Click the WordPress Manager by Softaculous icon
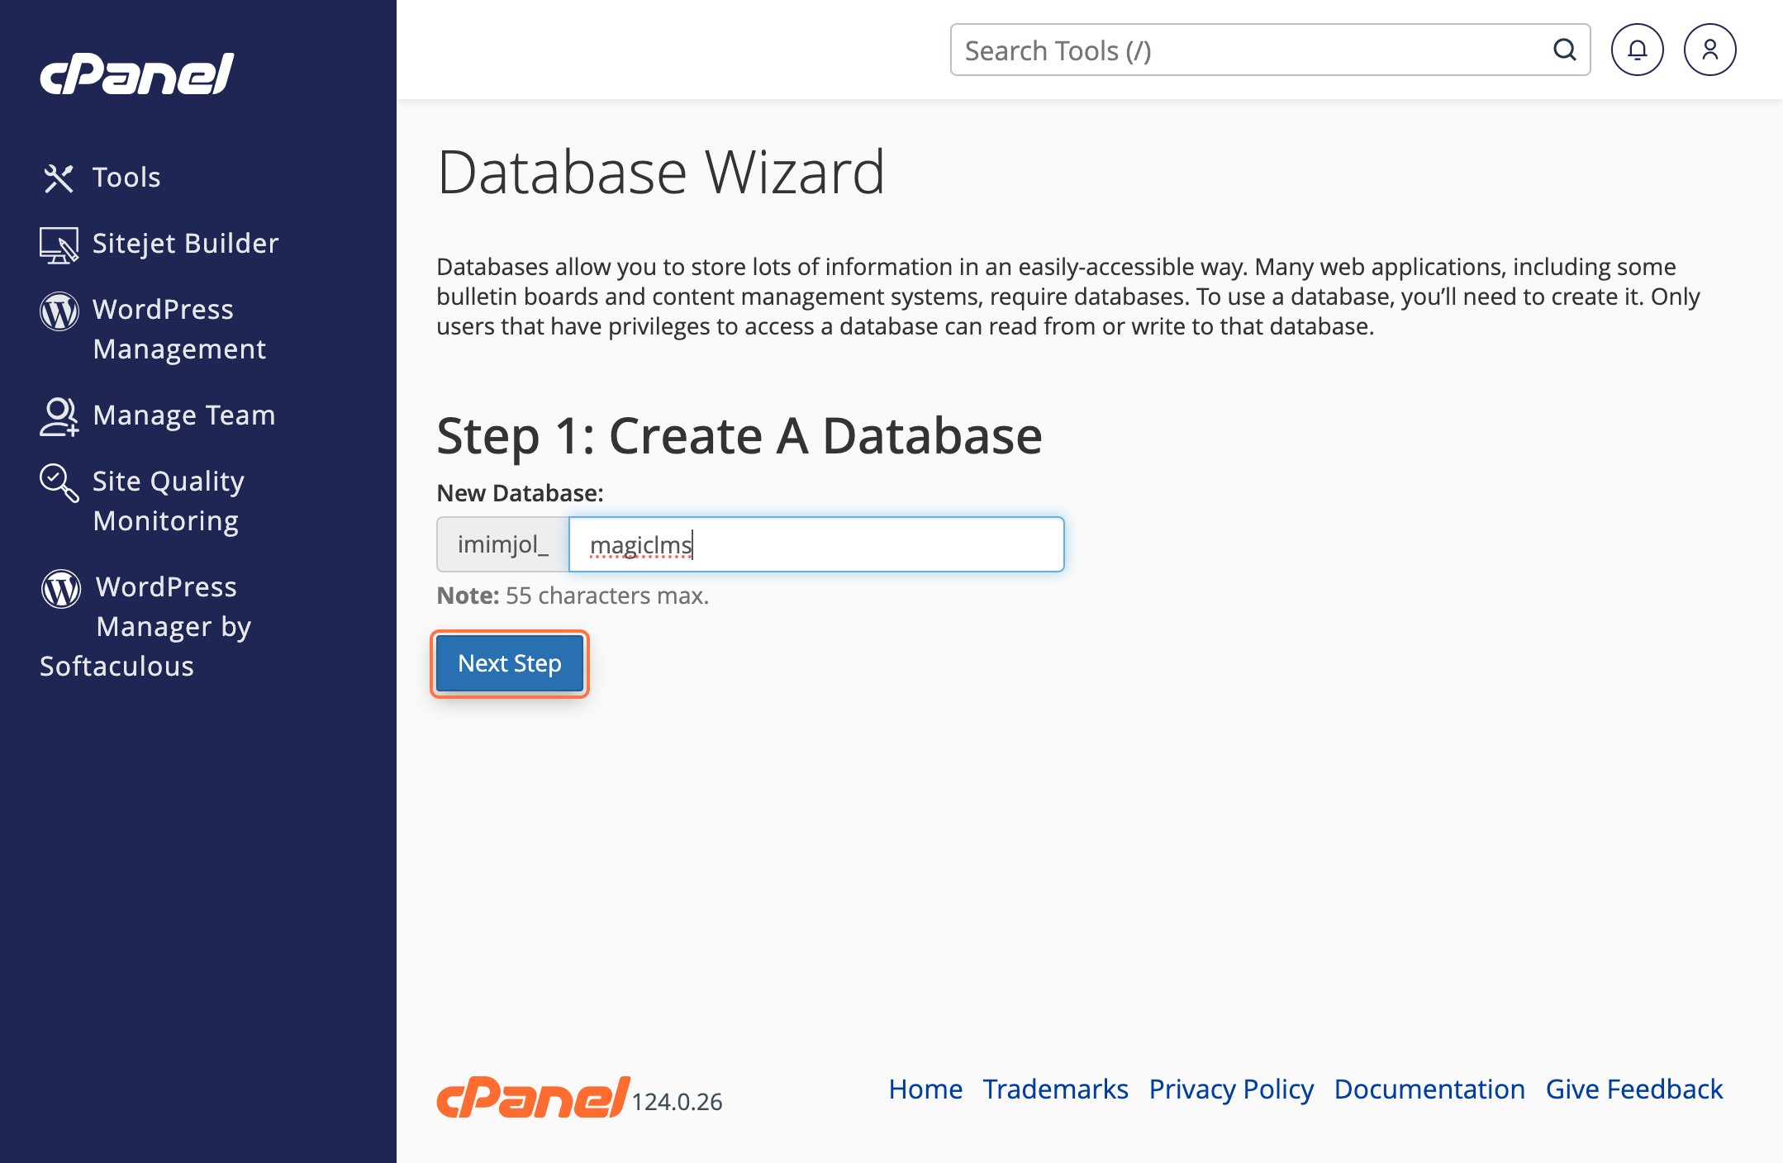 tap(61, 589)
